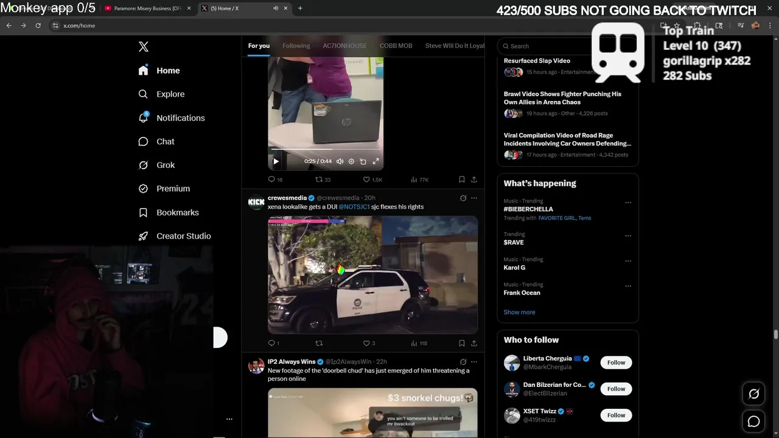Follow Dan Bilzerian
Viewport: 779px width, 438px height.
(x=616, y=389)
